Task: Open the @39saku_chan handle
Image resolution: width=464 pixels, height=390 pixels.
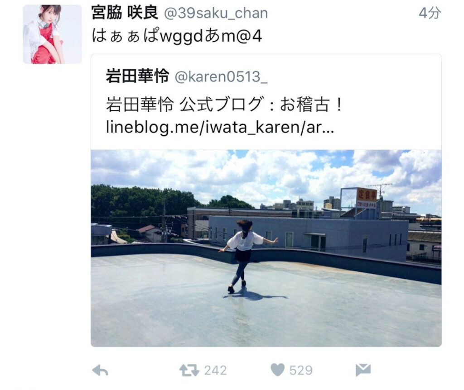Action: click(216, 14)
